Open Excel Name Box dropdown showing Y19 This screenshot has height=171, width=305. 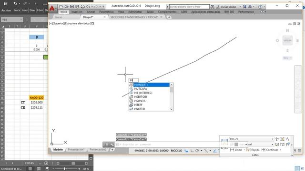(x=21, y=19)
